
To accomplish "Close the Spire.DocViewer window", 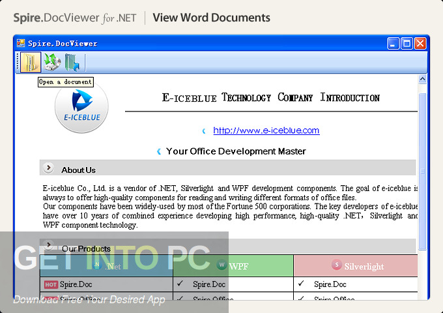I will click(x=420, y=44).
